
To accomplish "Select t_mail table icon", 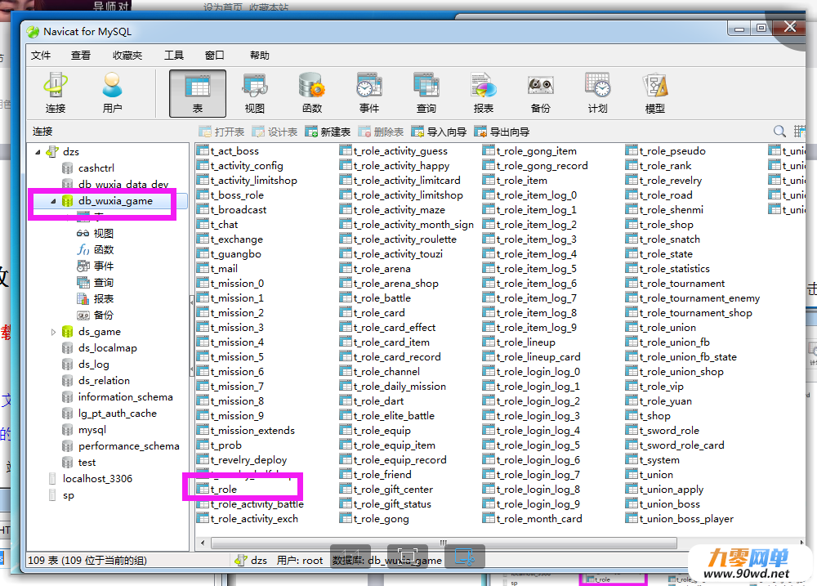I will click(203, 269).
